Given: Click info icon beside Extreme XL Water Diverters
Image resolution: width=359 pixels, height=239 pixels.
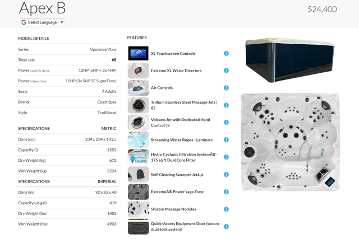Looking at the screenshot, I should click(226, 71).
